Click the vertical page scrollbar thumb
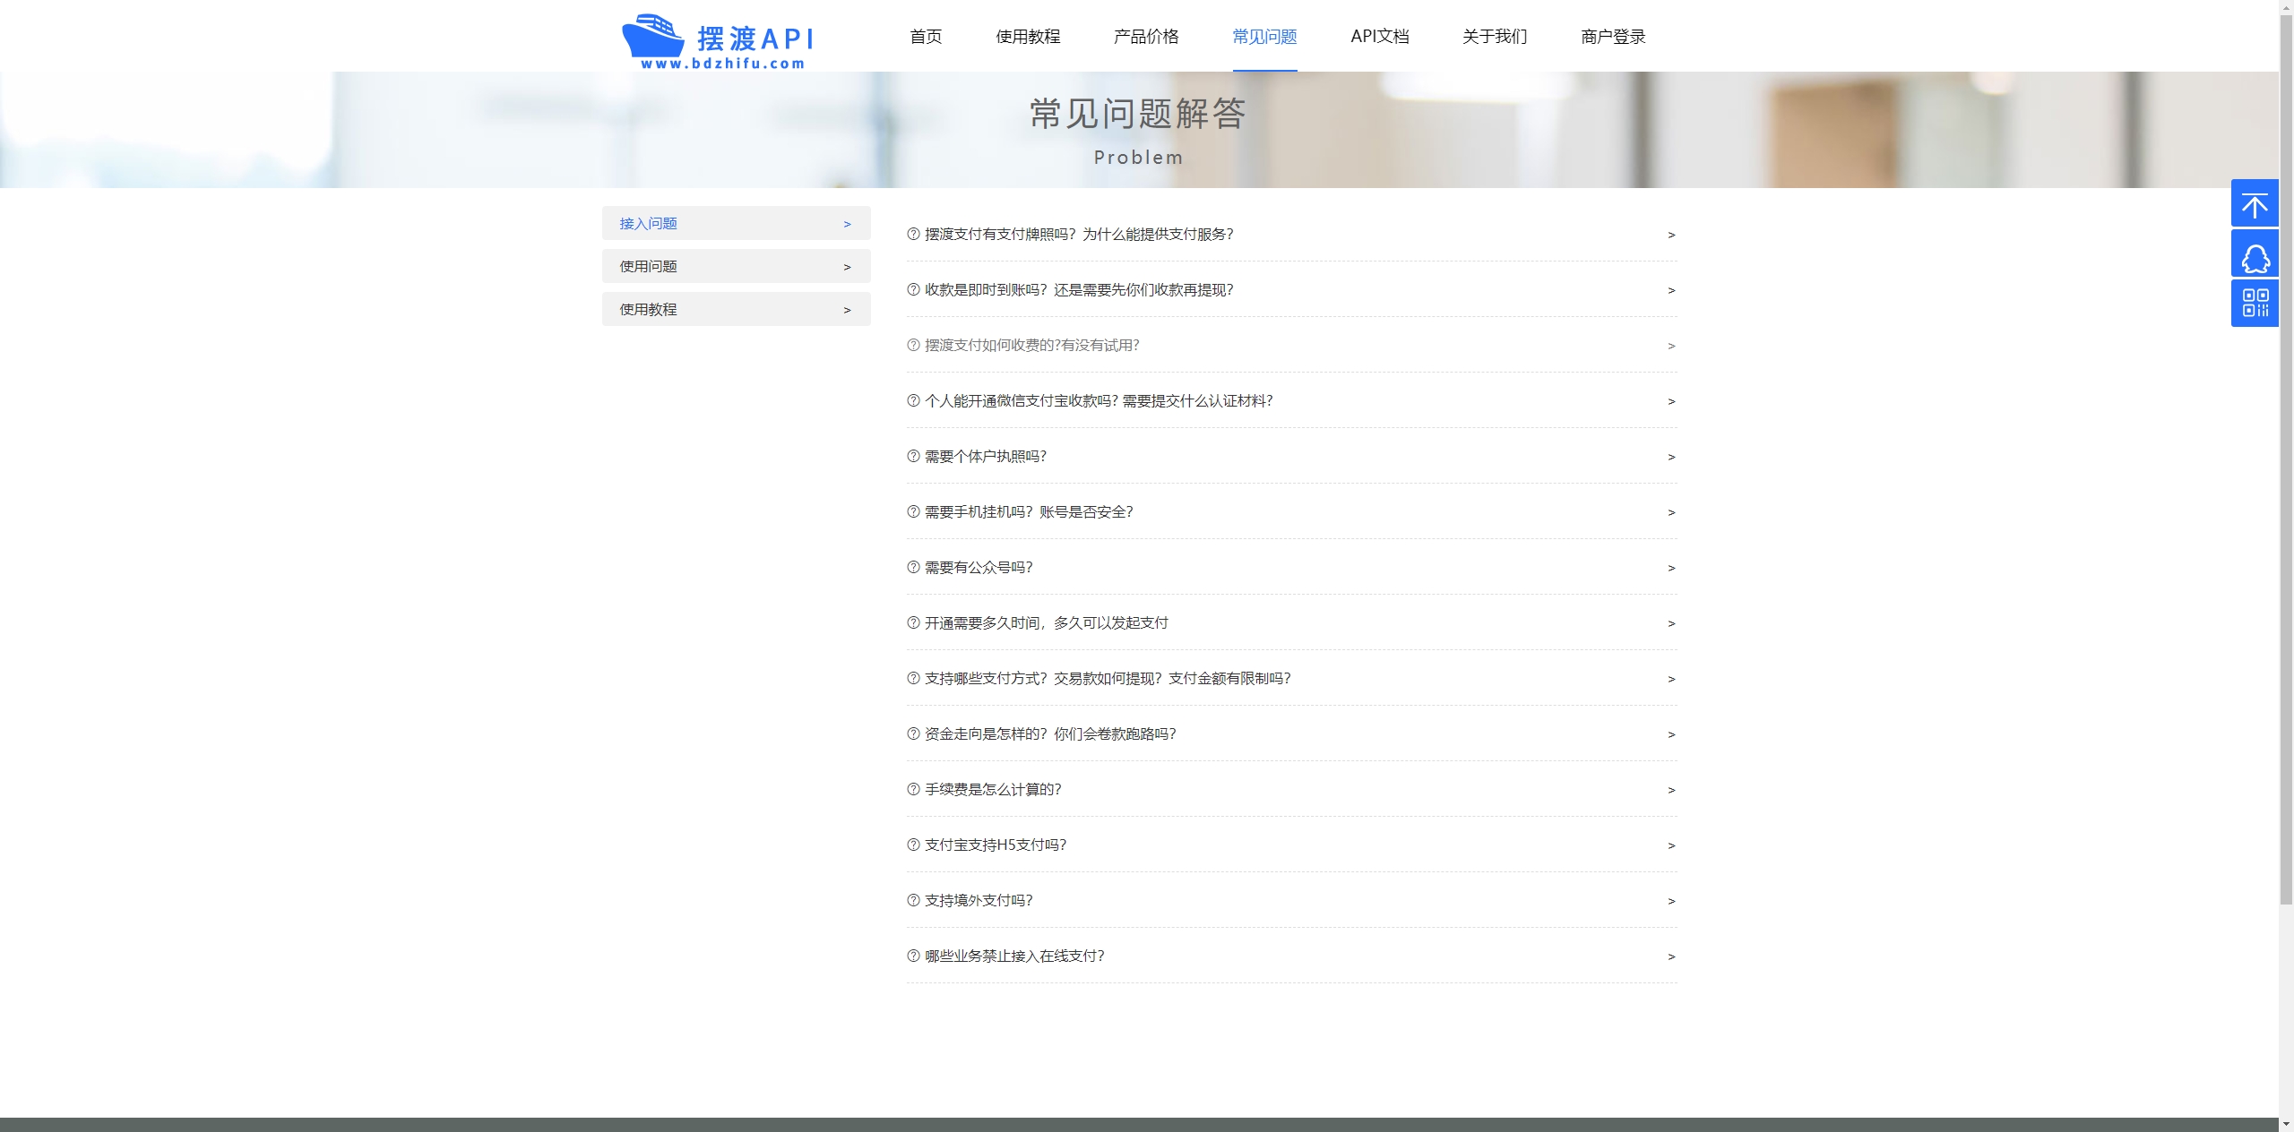 [2286, 459]
